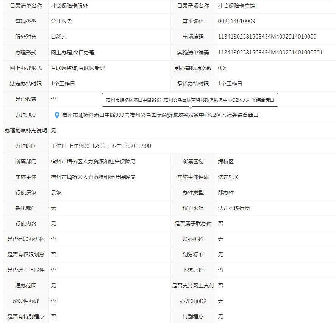
Task: Click the address tooltip popup
Action: [190, 100]
